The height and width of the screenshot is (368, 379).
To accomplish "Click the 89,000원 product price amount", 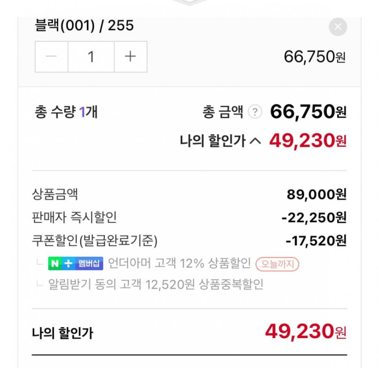I will (x=316, y=194).
